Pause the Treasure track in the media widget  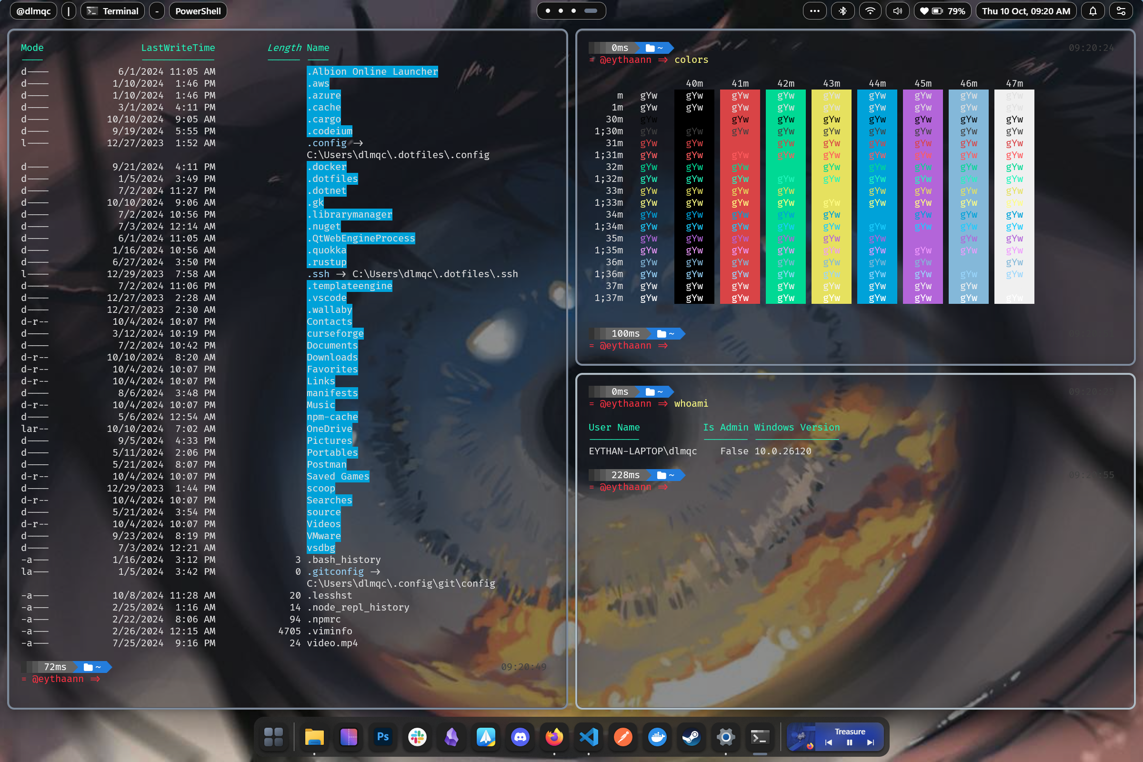click(849, 742)
